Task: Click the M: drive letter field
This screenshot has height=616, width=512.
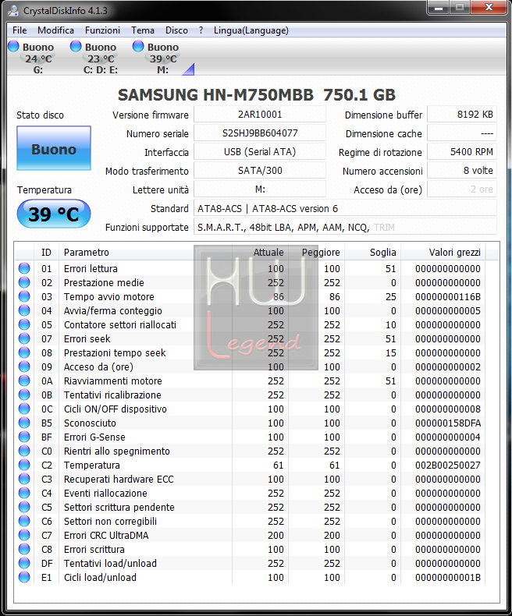Action: point(260,189)
